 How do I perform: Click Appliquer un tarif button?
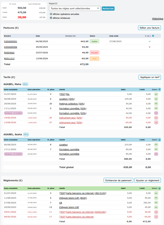click(x=150, y=77)
